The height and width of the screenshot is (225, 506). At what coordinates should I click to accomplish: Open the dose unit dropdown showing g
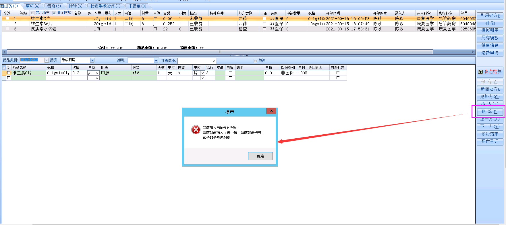(97, 73)
